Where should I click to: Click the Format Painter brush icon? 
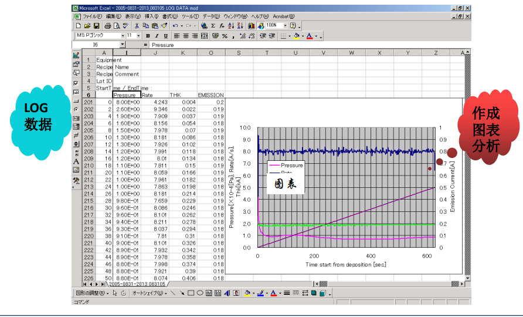[164, 26]
